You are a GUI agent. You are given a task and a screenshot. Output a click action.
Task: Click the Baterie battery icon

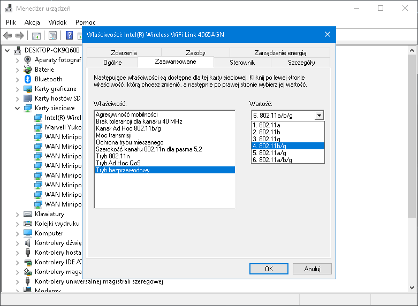coord(28,70)
